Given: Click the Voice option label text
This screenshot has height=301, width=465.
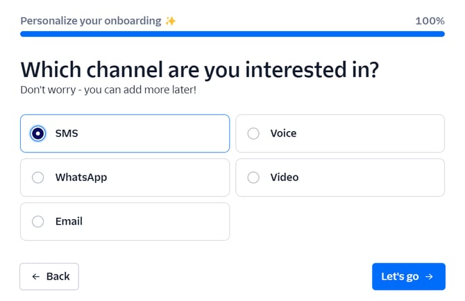Looking at the screenshot, I should (283, 133).
